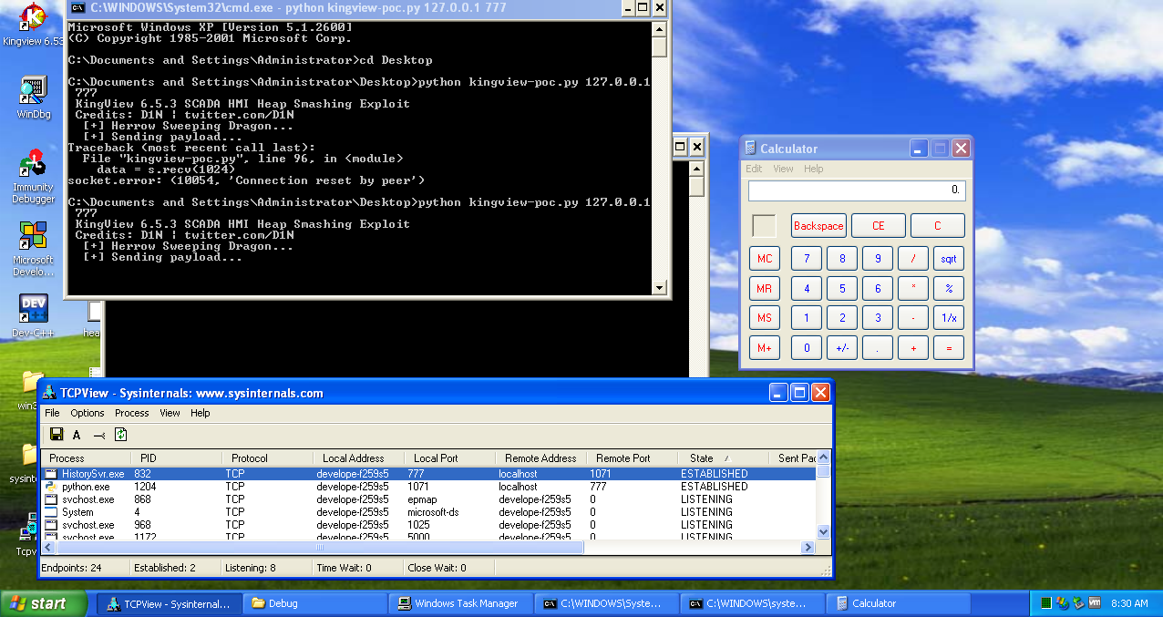Click the Calculator display field
1163x617 pixels.
pyautogui.click(x=857, y=190)
